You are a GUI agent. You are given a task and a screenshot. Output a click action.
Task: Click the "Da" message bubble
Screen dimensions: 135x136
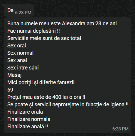19,10
